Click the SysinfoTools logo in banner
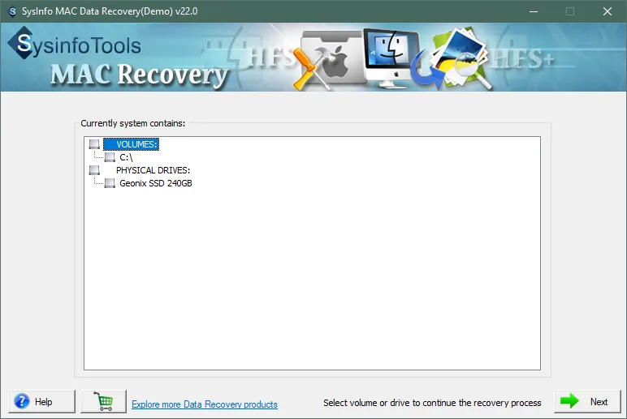Screen dimensions: 627x419 click(x=75, y=44)
